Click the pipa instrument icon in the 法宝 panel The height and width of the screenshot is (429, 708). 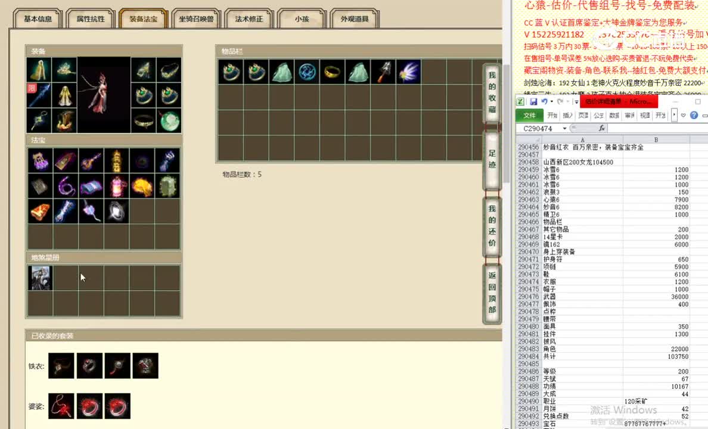point(91,160)
